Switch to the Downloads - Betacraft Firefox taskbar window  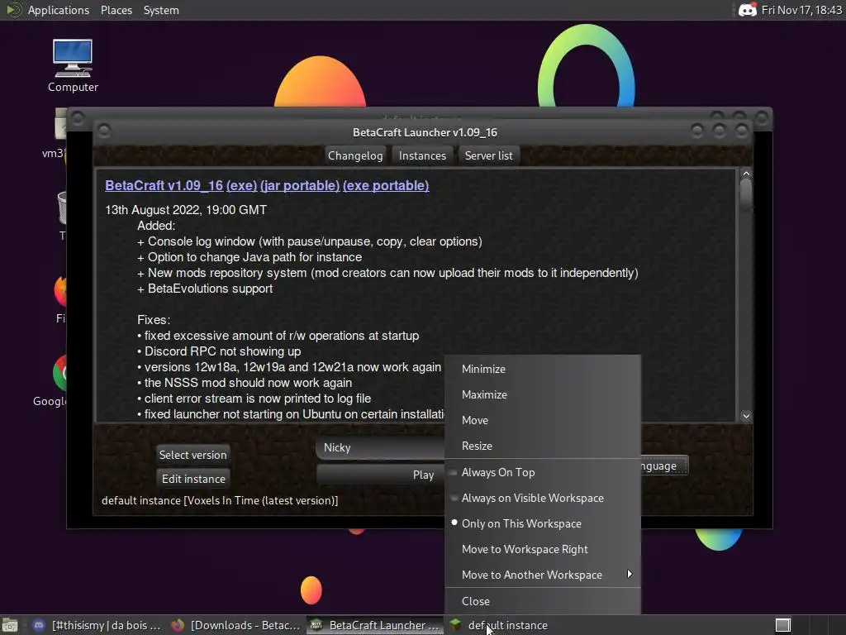click(x=235, y=625)
